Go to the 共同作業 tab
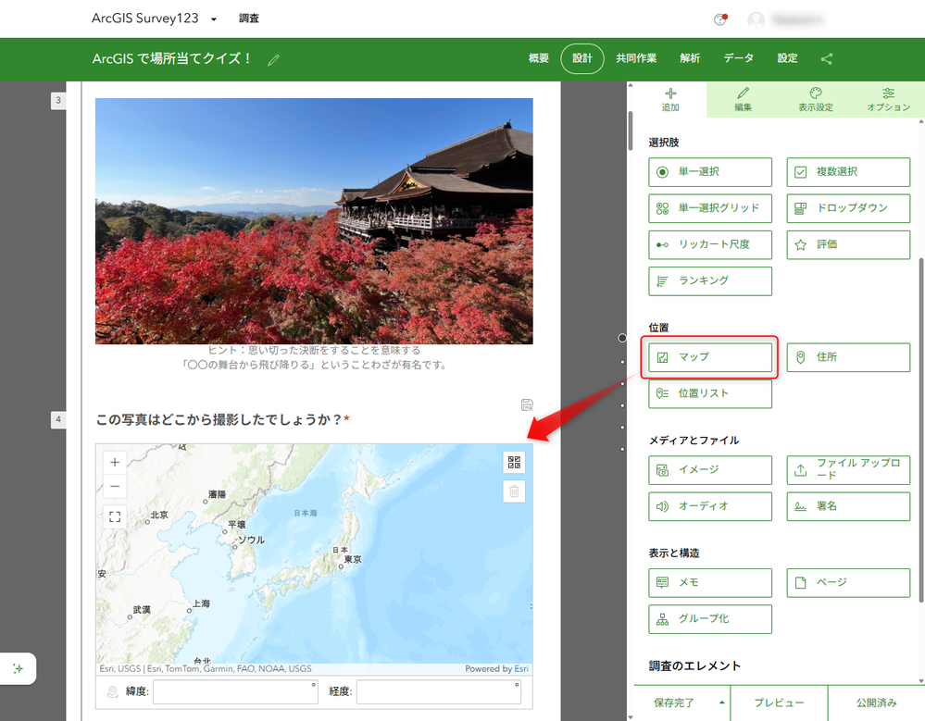The image size is (925, 721). pos(636,58)
